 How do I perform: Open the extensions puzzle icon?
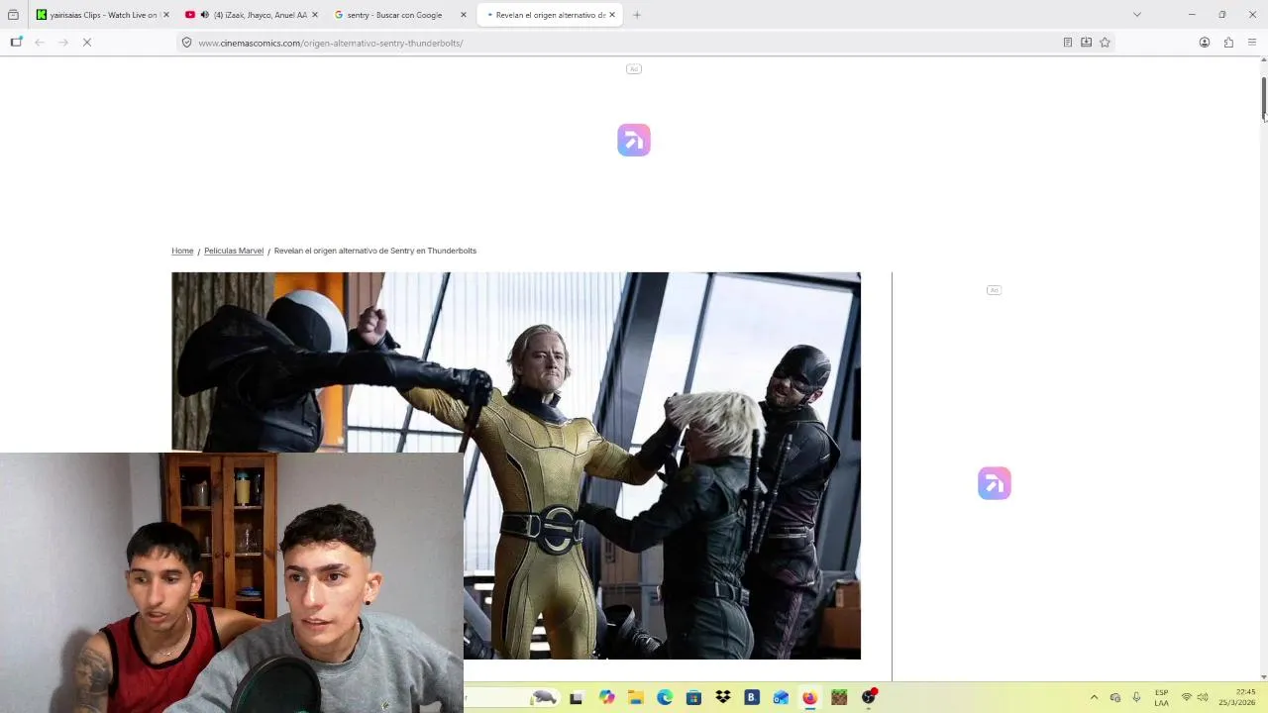(x=1228, y=43)
